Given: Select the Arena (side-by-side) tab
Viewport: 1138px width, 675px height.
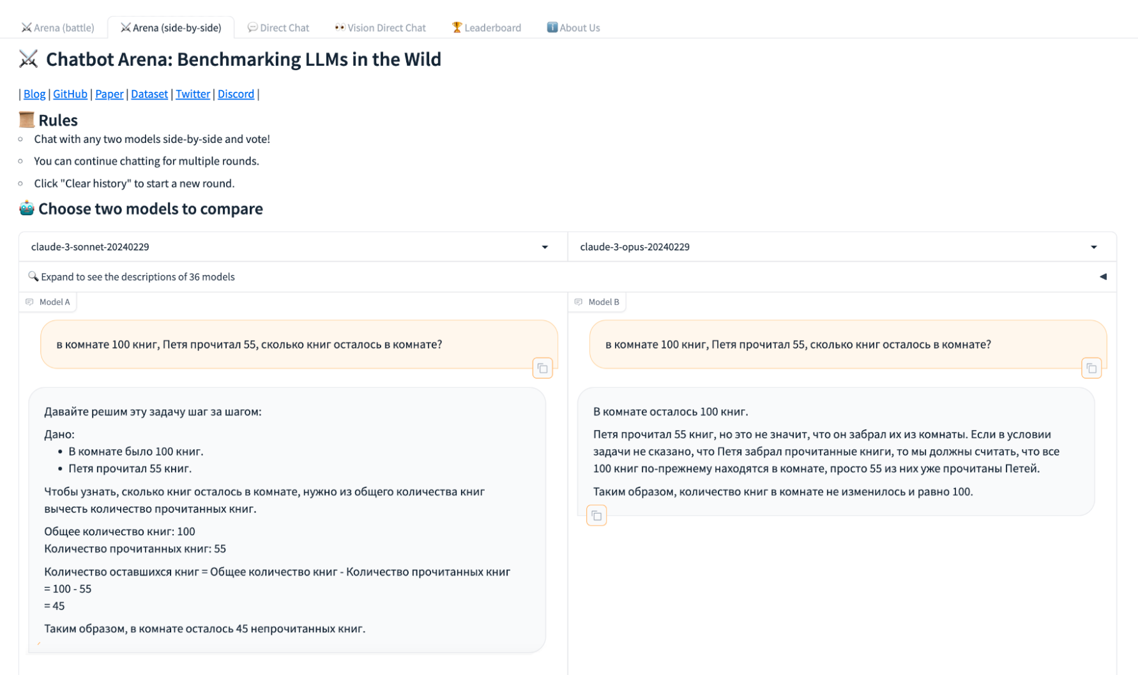Looking at the screenshot, I should (x=171, y=28).
